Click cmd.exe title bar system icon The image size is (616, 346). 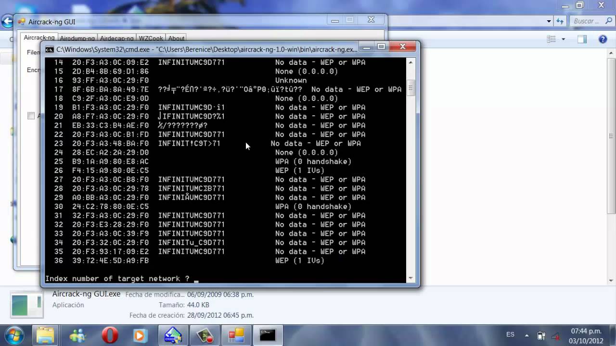[50, 49]
